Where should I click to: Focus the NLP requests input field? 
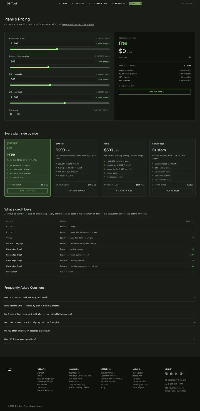point(53,79)
